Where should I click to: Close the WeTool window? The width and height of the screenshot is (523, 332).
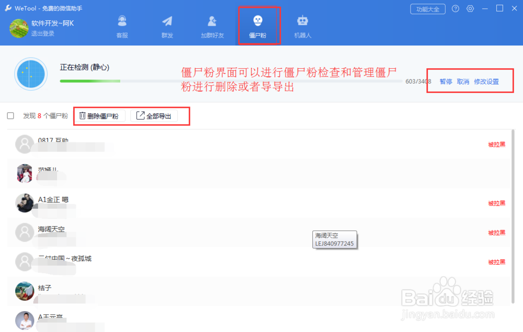point(514,8)
